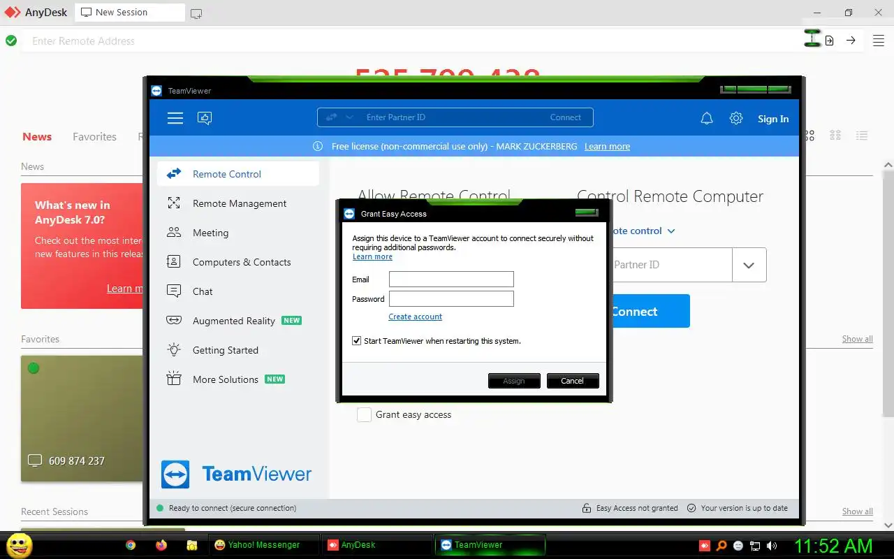Click TeamViewer feedback icon beside hamburger menu
894x559 pixels.
pyautogui.click(x=205, y=118)
